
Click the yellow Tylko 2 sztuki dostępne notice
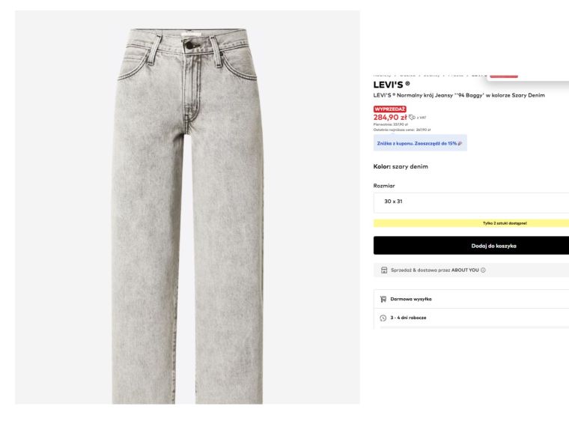[x=471, y=223]
